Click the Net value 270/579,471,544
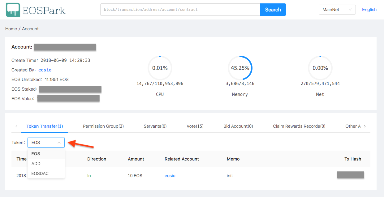Image resolution: width=384 pixels, height=197 pixels. (x=320, y=84)
